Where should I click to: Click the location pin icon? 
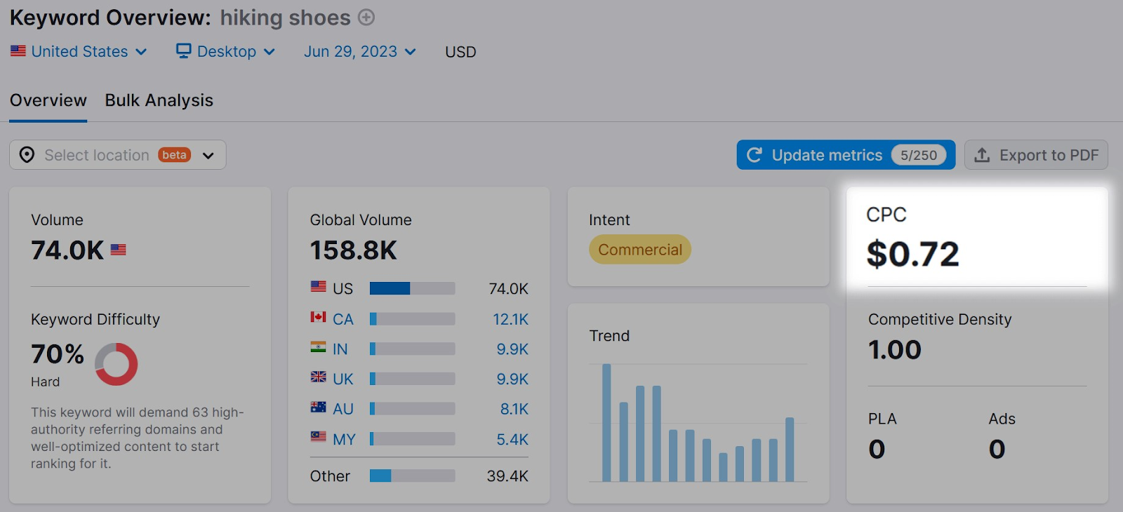coord(27,155)
